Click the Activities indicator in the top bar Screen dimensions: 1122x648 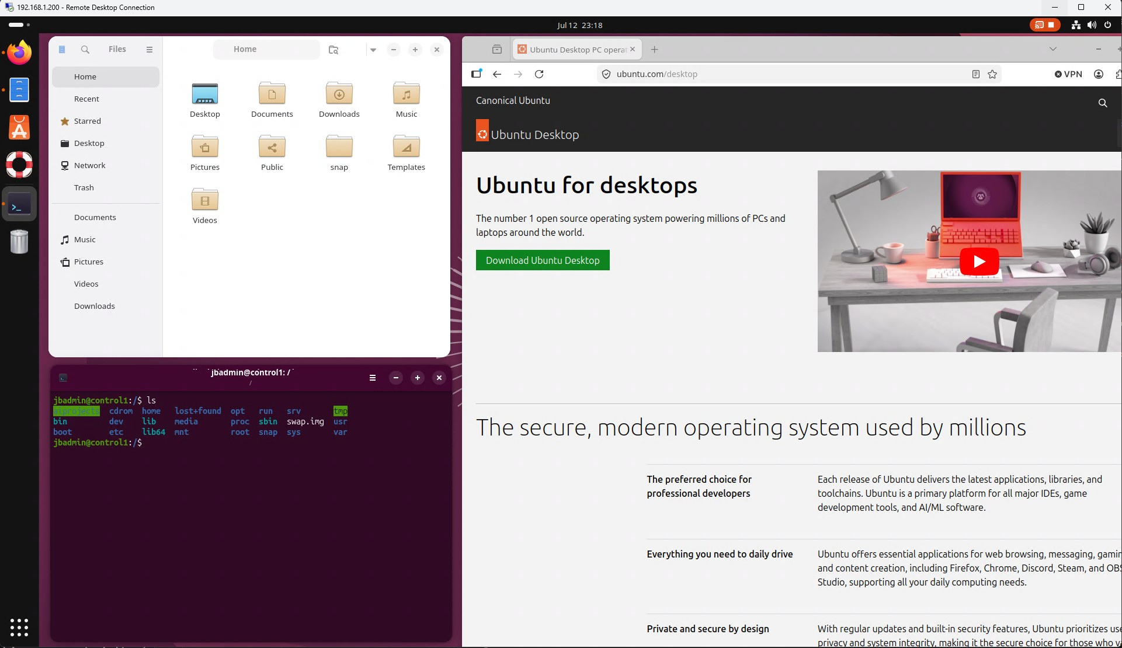[19, 25]
